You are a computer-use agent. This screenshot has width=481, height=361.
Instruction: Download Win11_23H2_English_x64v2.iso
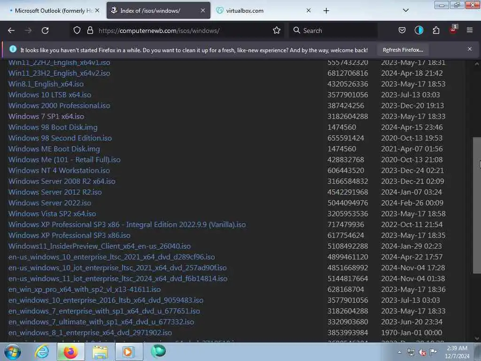59,73
